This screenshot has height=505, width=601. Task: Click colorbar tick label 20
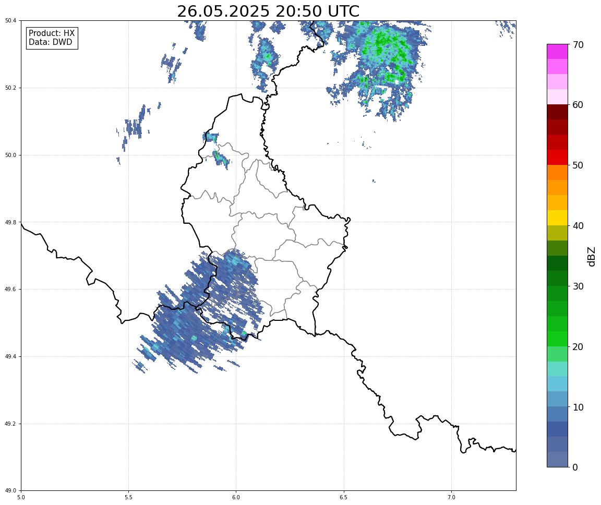tap(578, 347)
